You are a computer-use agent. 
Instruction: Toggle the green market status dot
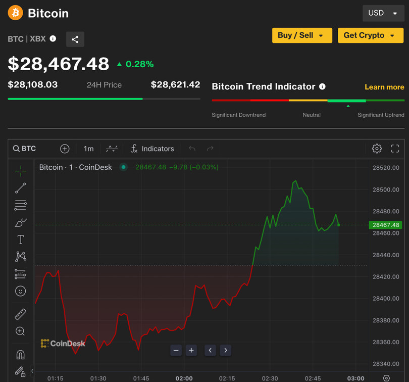tap(123, 167)
